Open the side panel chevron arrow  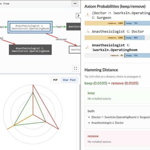coord(78,16)
